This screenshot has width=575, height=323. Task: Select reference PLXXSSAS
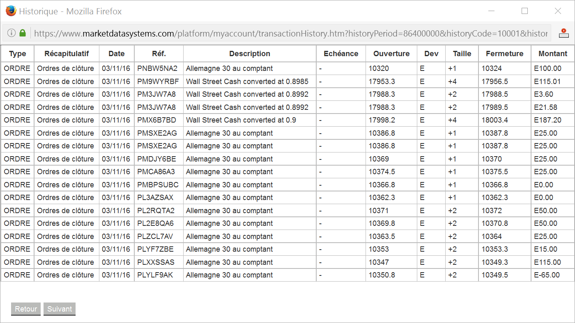click(x=156, y=262)
